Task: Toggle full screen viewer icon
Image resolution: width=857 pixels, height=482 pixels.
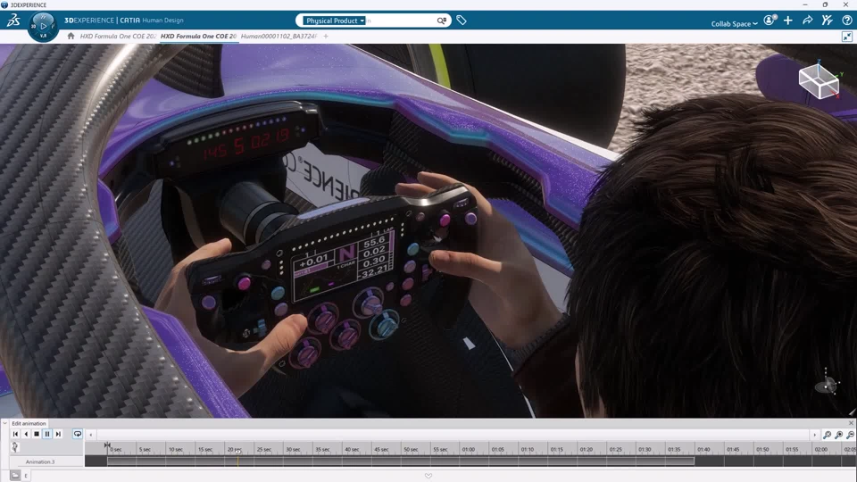Action: pyautogui.click(x=846, y=37)
